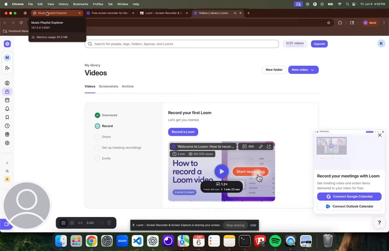Open the notifications bell in sidebar
389x251 pixels.
pyautogui.click(x=7, y=109)
